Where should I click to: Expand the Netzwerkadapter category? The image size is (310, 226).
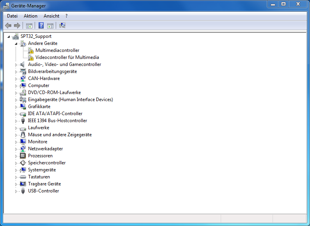click(x=16, y=149)
